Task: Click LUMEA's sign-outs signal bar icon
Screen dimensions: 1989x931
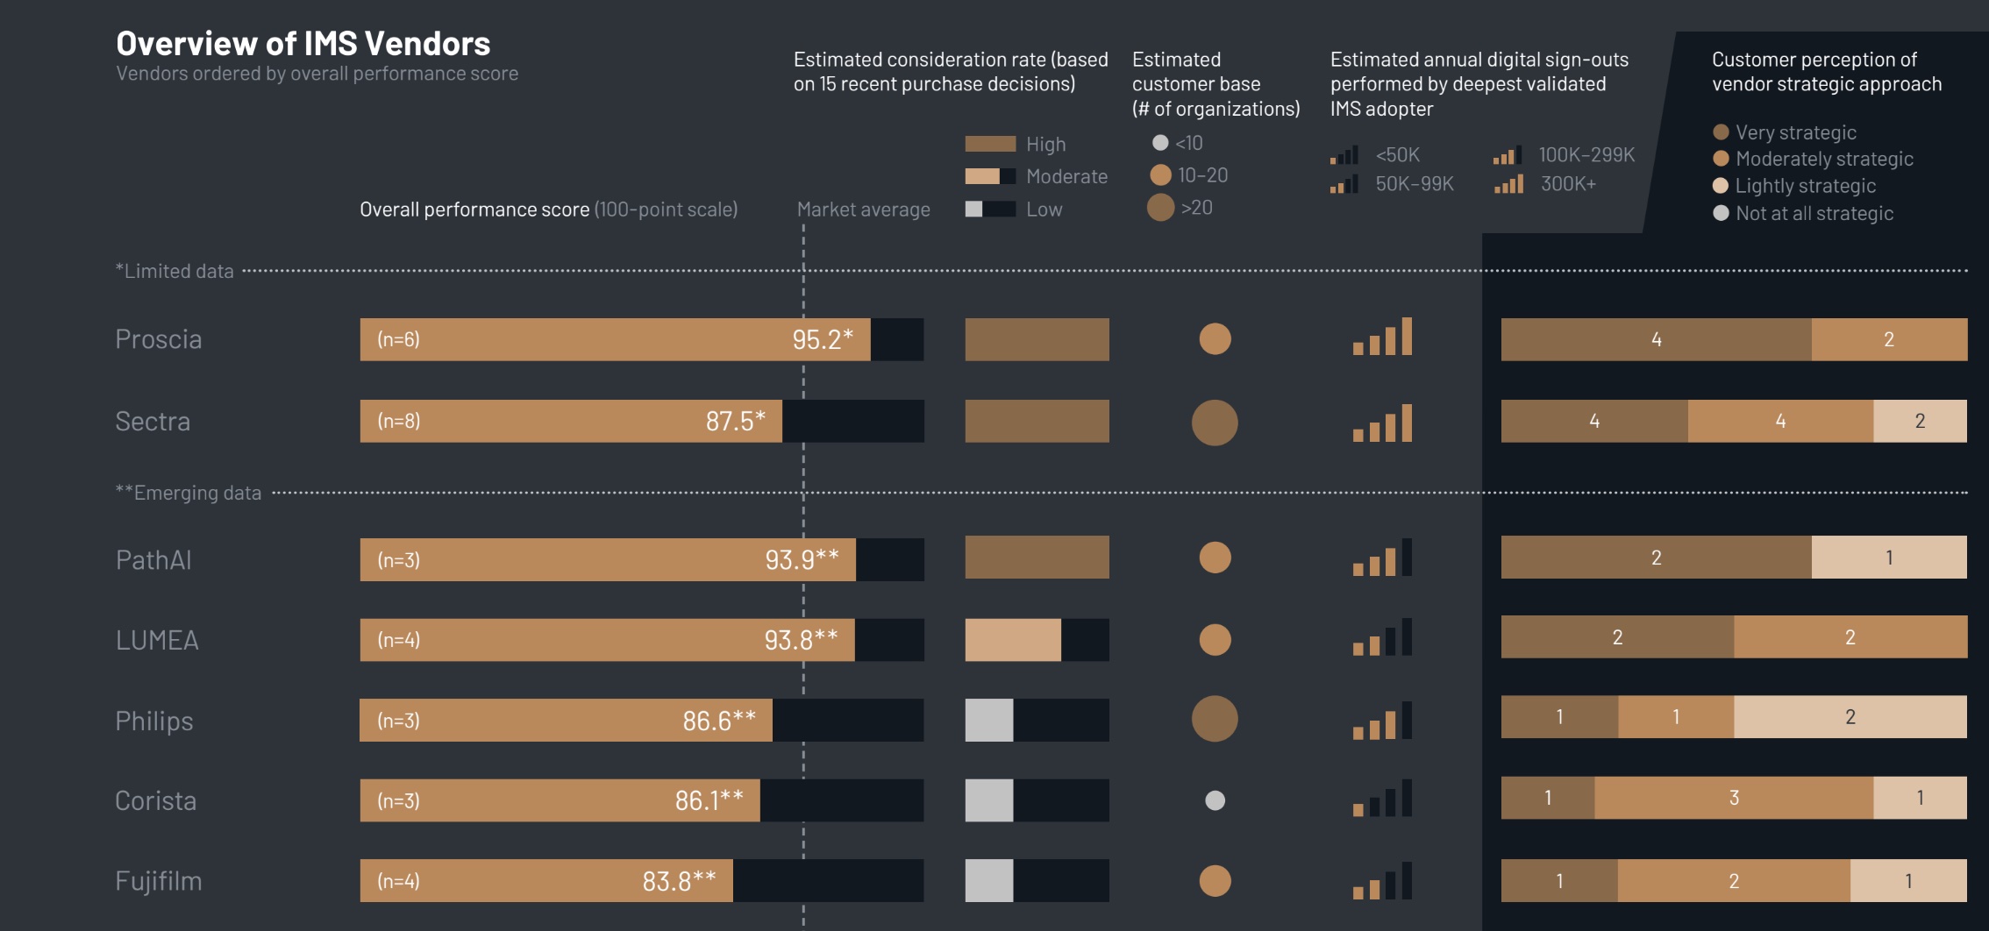Action: coord(1382,639)
